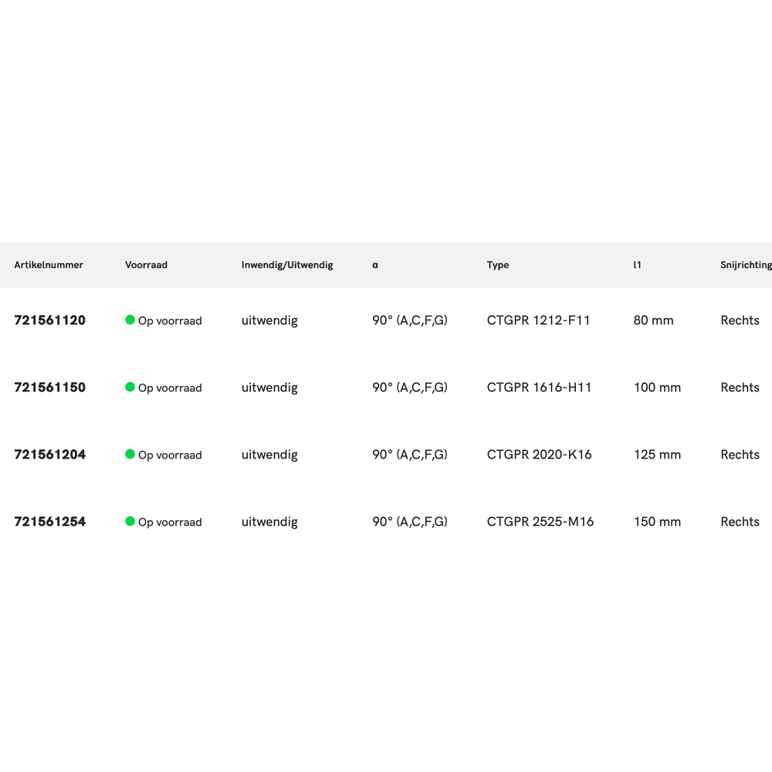This screenshot has width=772, height=772.
Task: Open article 721561254 details
Action: tap(50, 522)
